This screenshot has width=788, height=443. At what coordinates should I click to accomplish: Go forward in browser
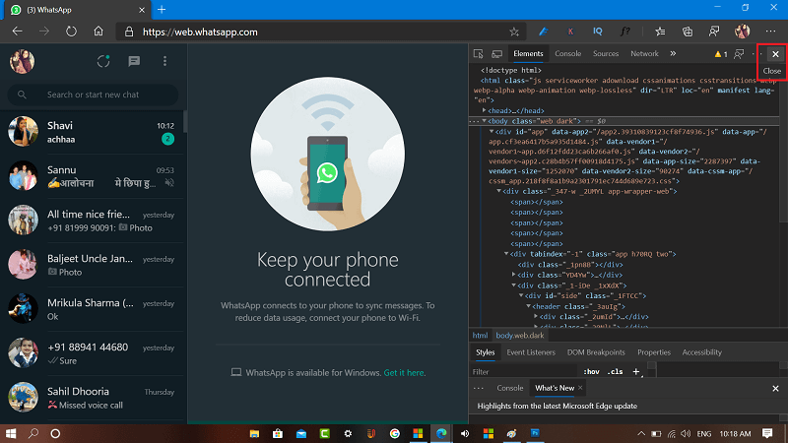point(44,32)
